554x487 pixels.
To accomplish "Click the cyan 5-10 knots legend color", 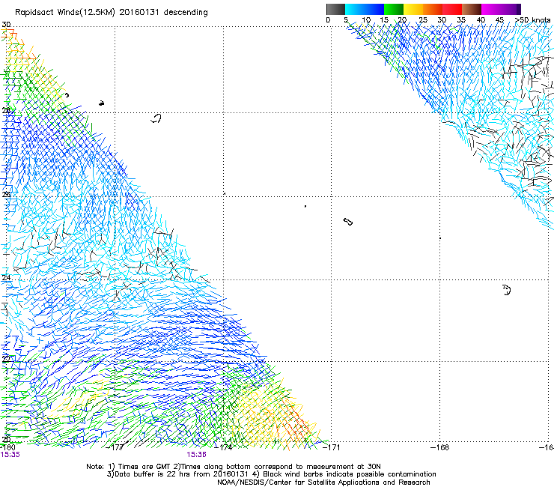I will pyautogui.click(x=355, y=9).
